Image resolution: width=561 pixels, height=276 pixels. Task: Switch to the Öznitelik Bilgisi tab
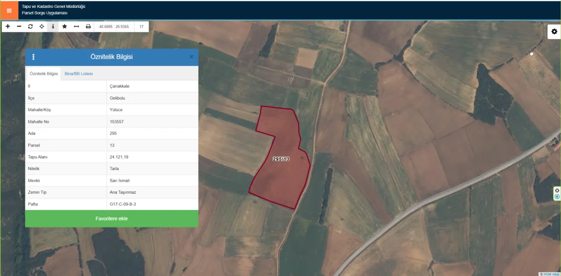click(x=44, y=73)
